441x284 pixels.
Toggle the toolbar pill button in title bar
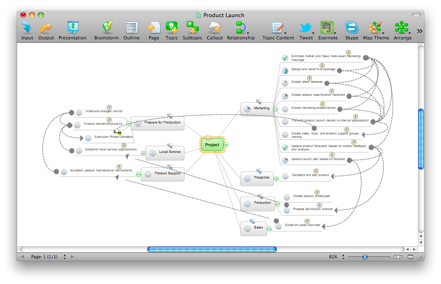417,15
